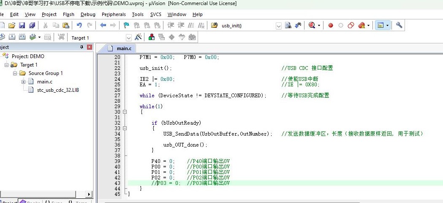Save all open files
Screen dimensions: 443x203
(32, 25)
